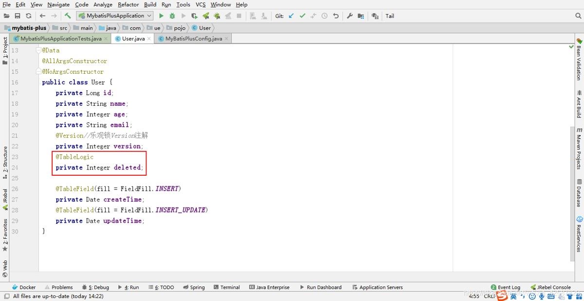Click the Git update project arrow
584x301 pixels.
pyautogui.click(x=291, y=16)
